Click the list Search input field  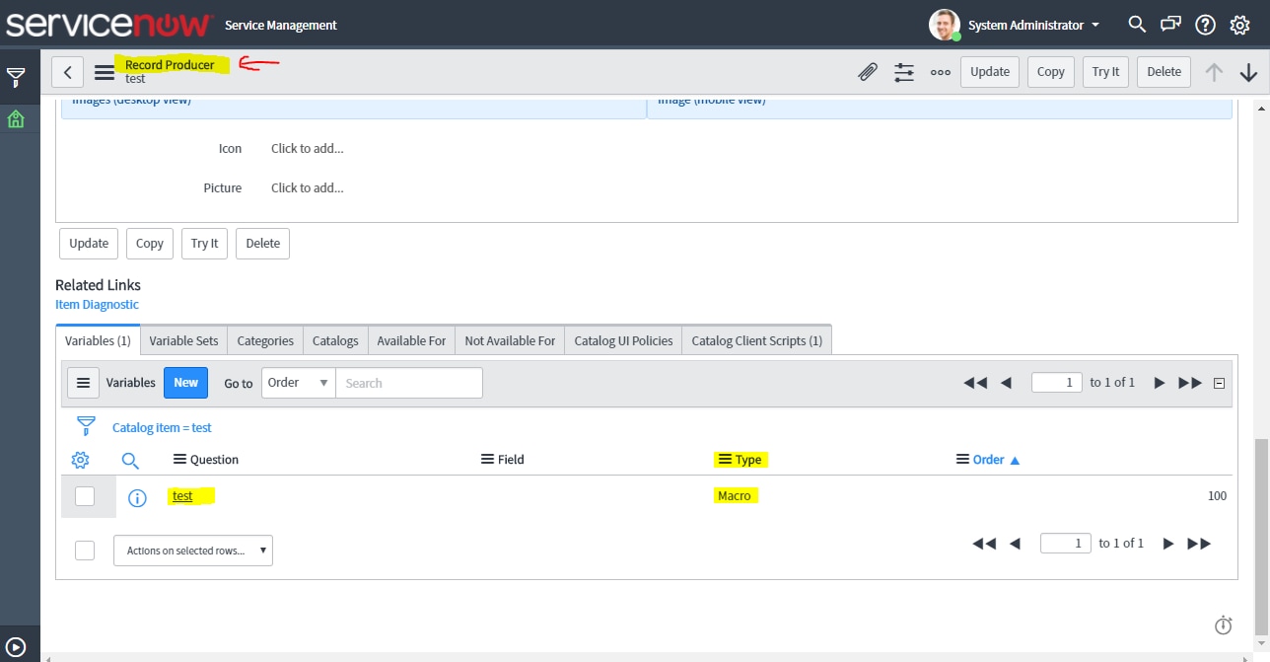(x=409, y=383)
